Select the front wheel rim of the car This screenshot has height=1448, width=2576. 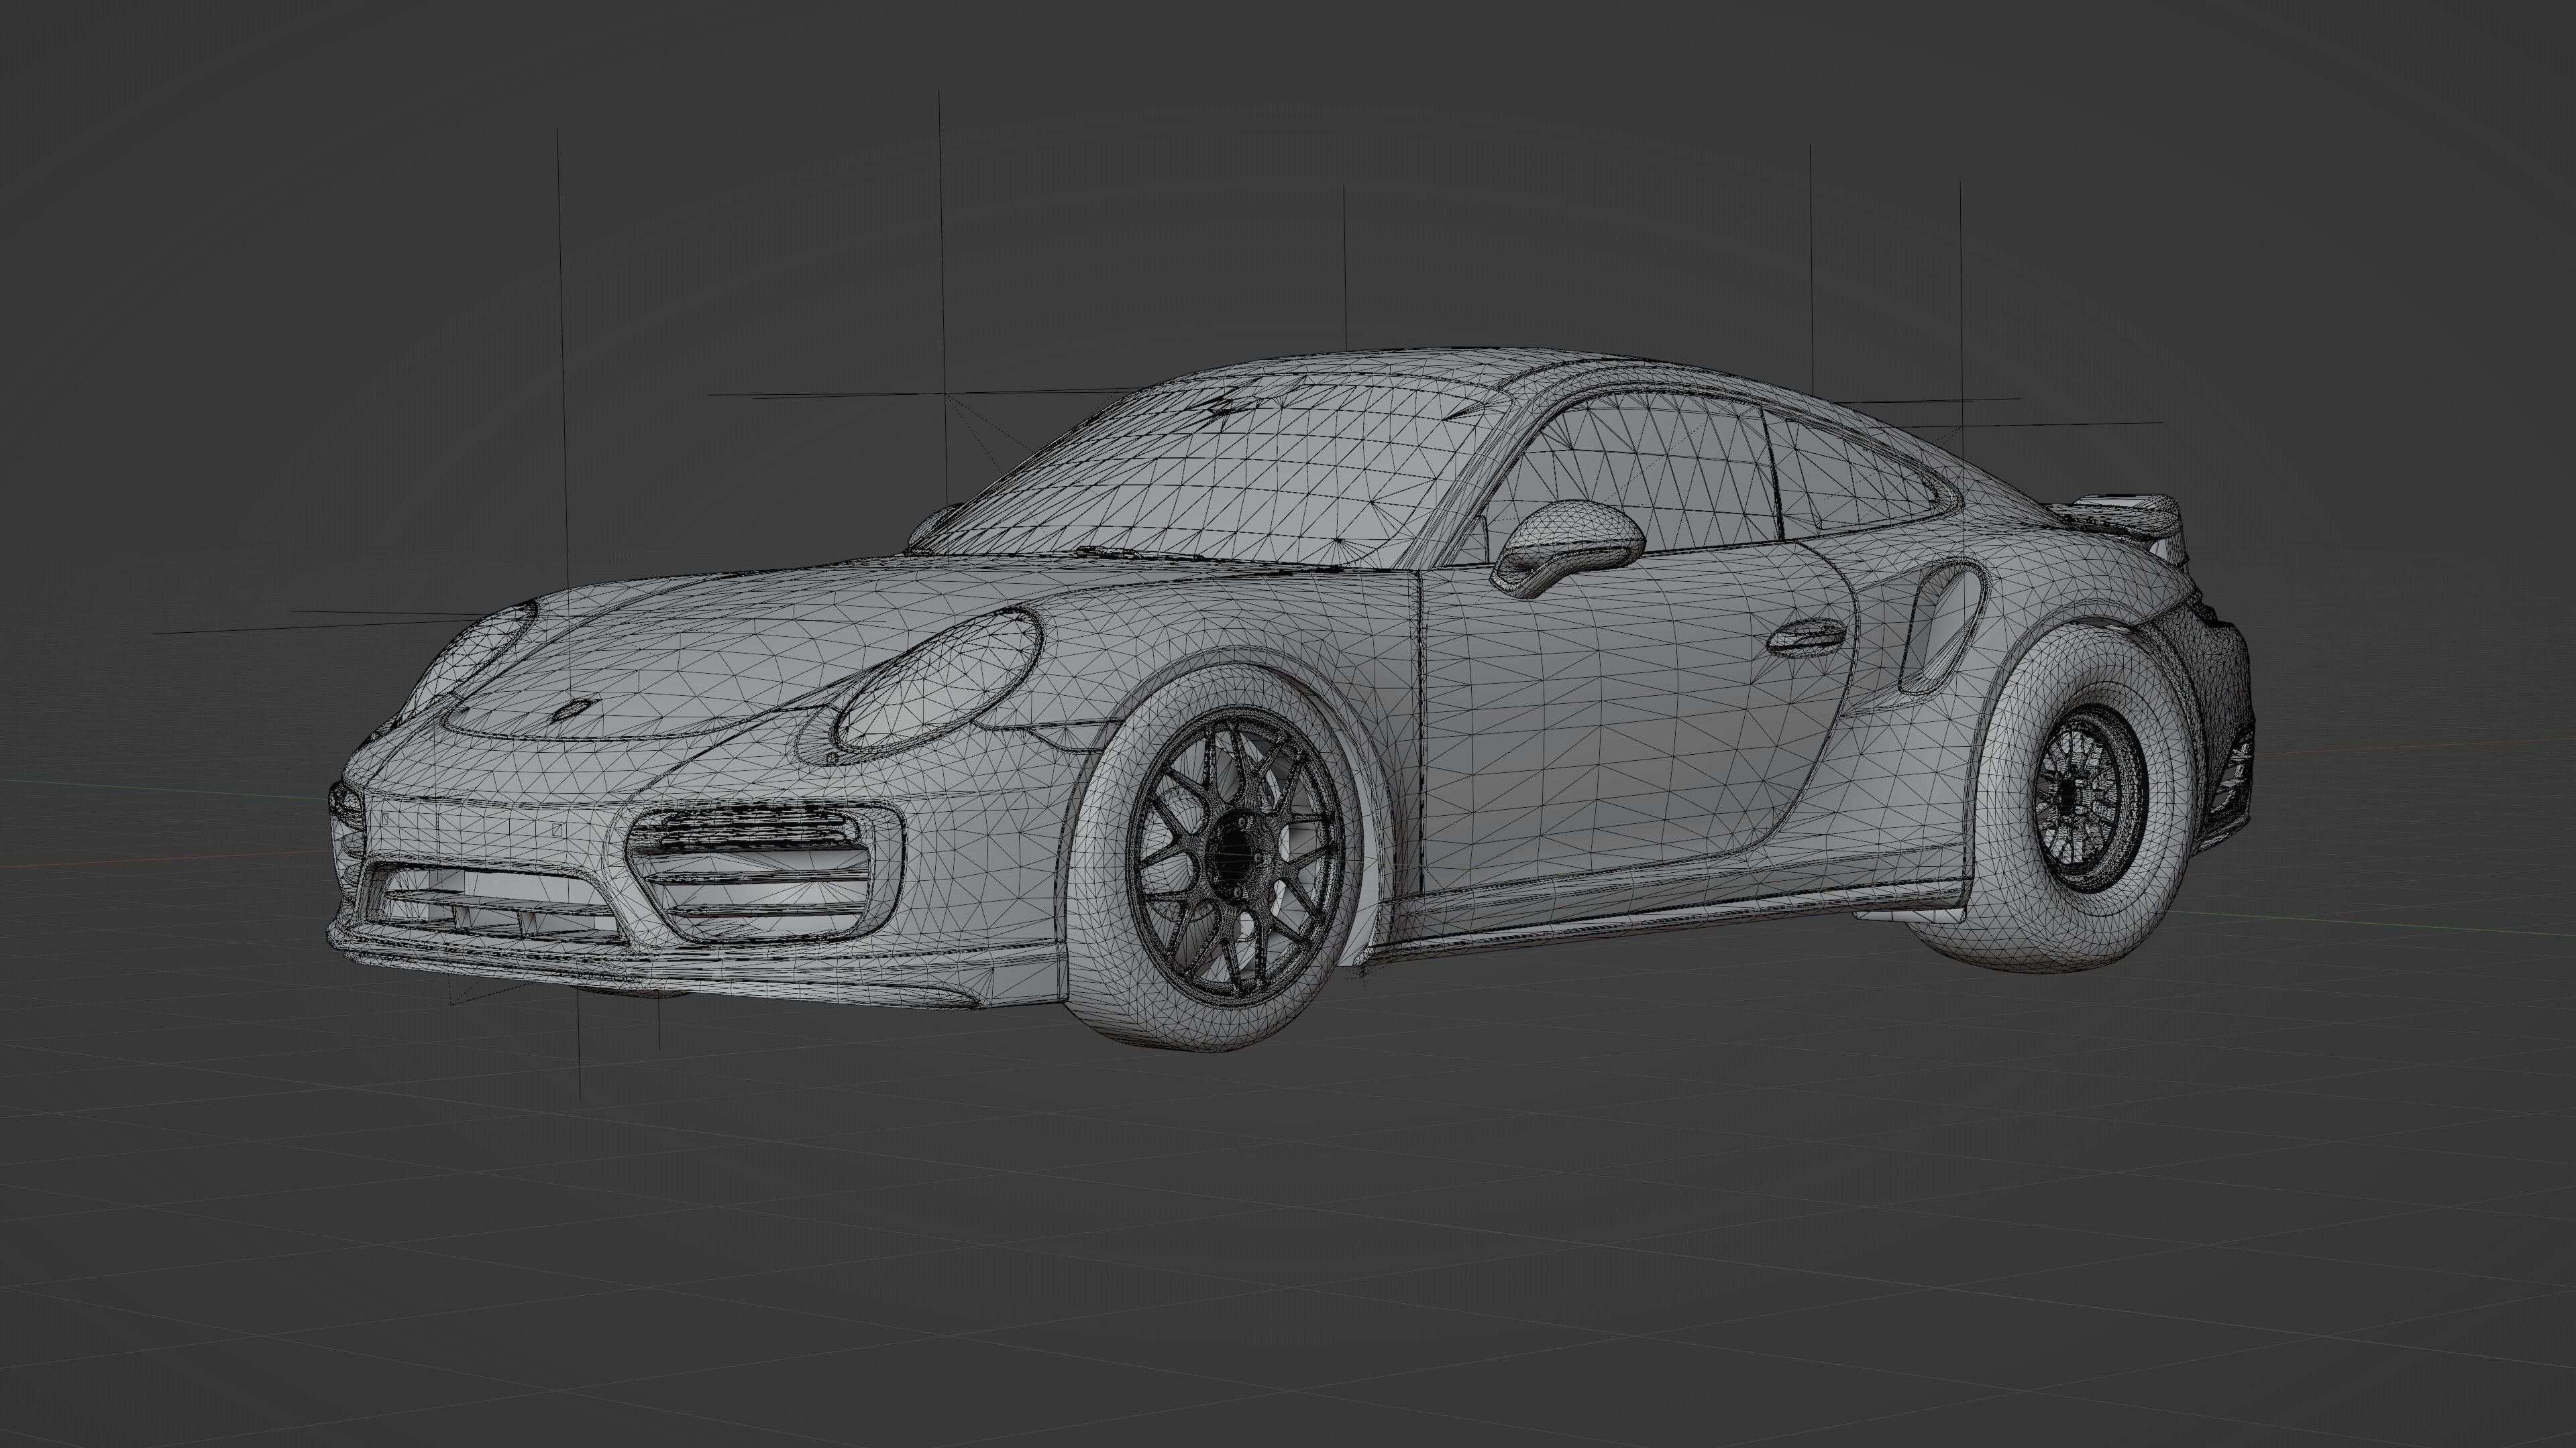pyautogui.click(x=1236, y=855)
